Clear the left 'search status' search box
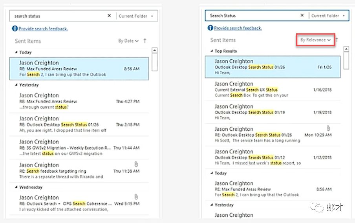Viewport: 355px width, 223px height. click(x=109, y=16)
